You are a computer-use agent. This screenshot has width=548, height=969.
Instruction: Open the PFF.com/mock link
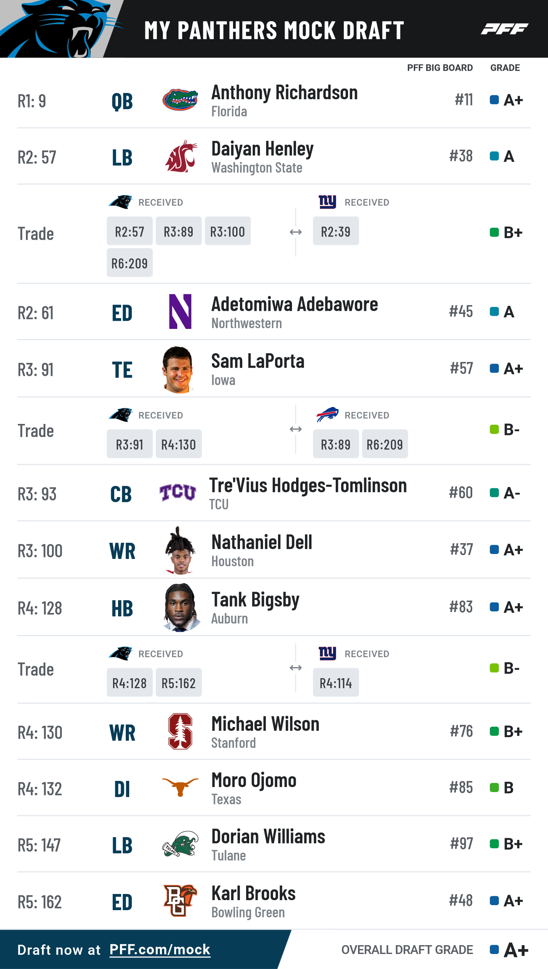click(x=160, y=950)
